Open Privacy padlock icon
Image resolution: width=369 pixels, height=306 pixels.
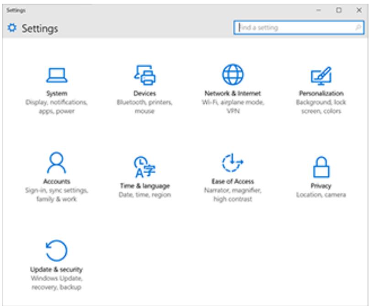click(321, 167)
